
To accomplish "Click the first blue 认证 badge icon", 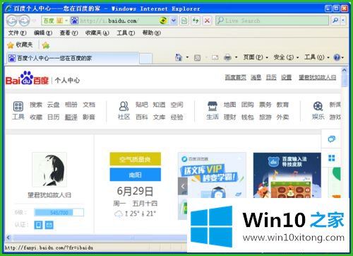I will [x=38, y=225].
